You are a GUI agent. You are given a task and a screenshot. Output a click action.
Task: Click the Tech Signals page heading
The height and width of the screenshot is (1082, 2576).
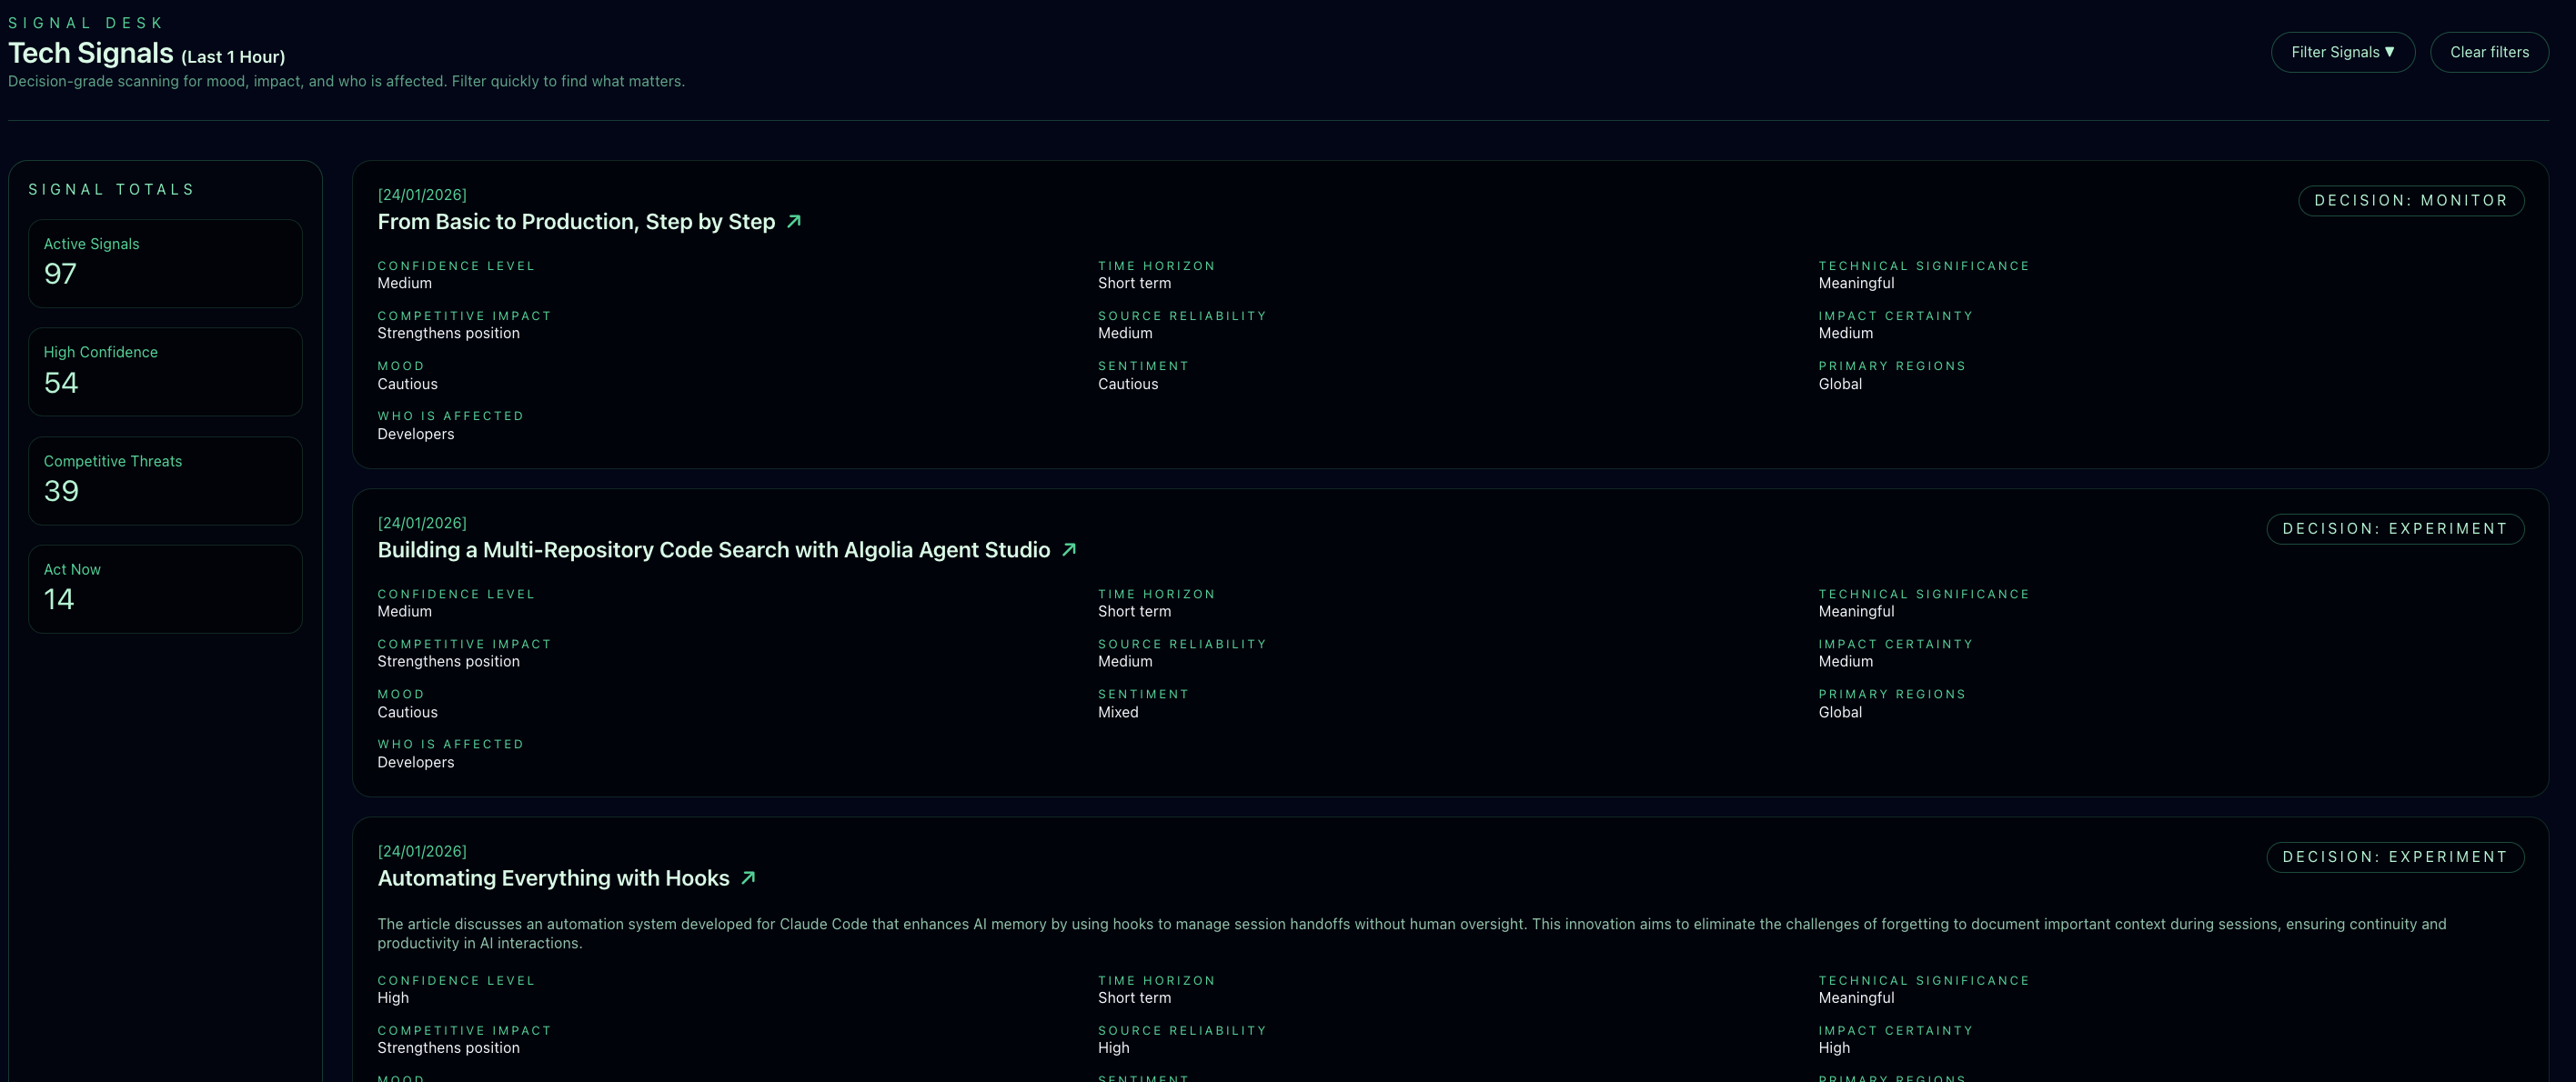coord(91,53)
